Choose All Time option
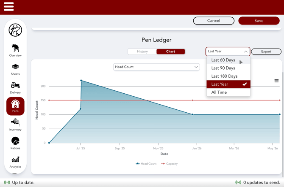284x187 pixels. [x=228, y=92]
